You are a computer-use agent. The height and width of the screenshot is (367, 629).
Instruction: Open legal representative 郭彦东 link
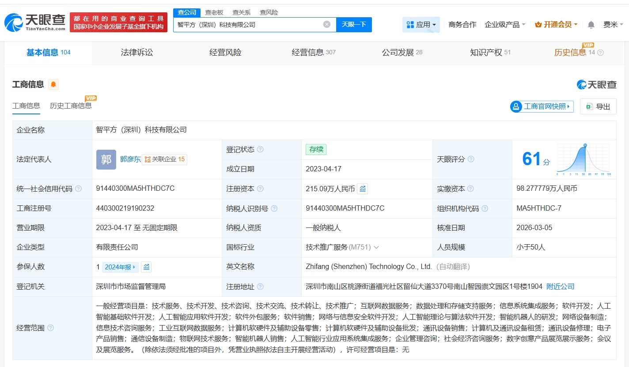click(x=130, y=159)
